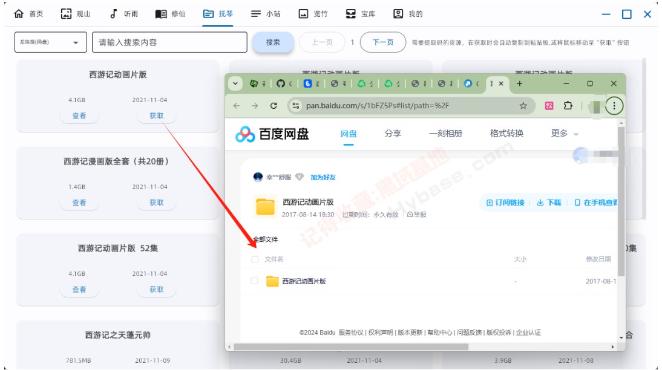This screenshot has width=662, height=370.
Task: Reload the Baidu pan page
Action: [x=274, y=106]
